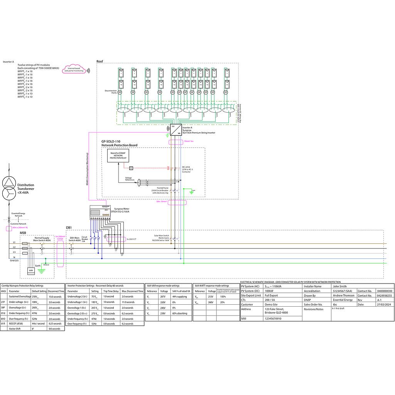Click the wireless signal waves beside the cloud
395x395 pixels.
pos(88,71)
